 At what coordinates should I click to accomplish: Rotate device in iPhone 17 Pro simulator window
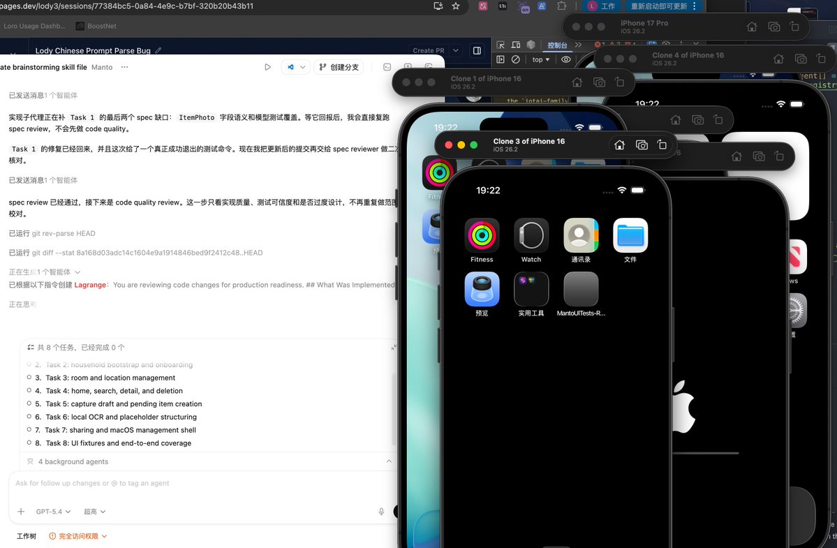794,27
